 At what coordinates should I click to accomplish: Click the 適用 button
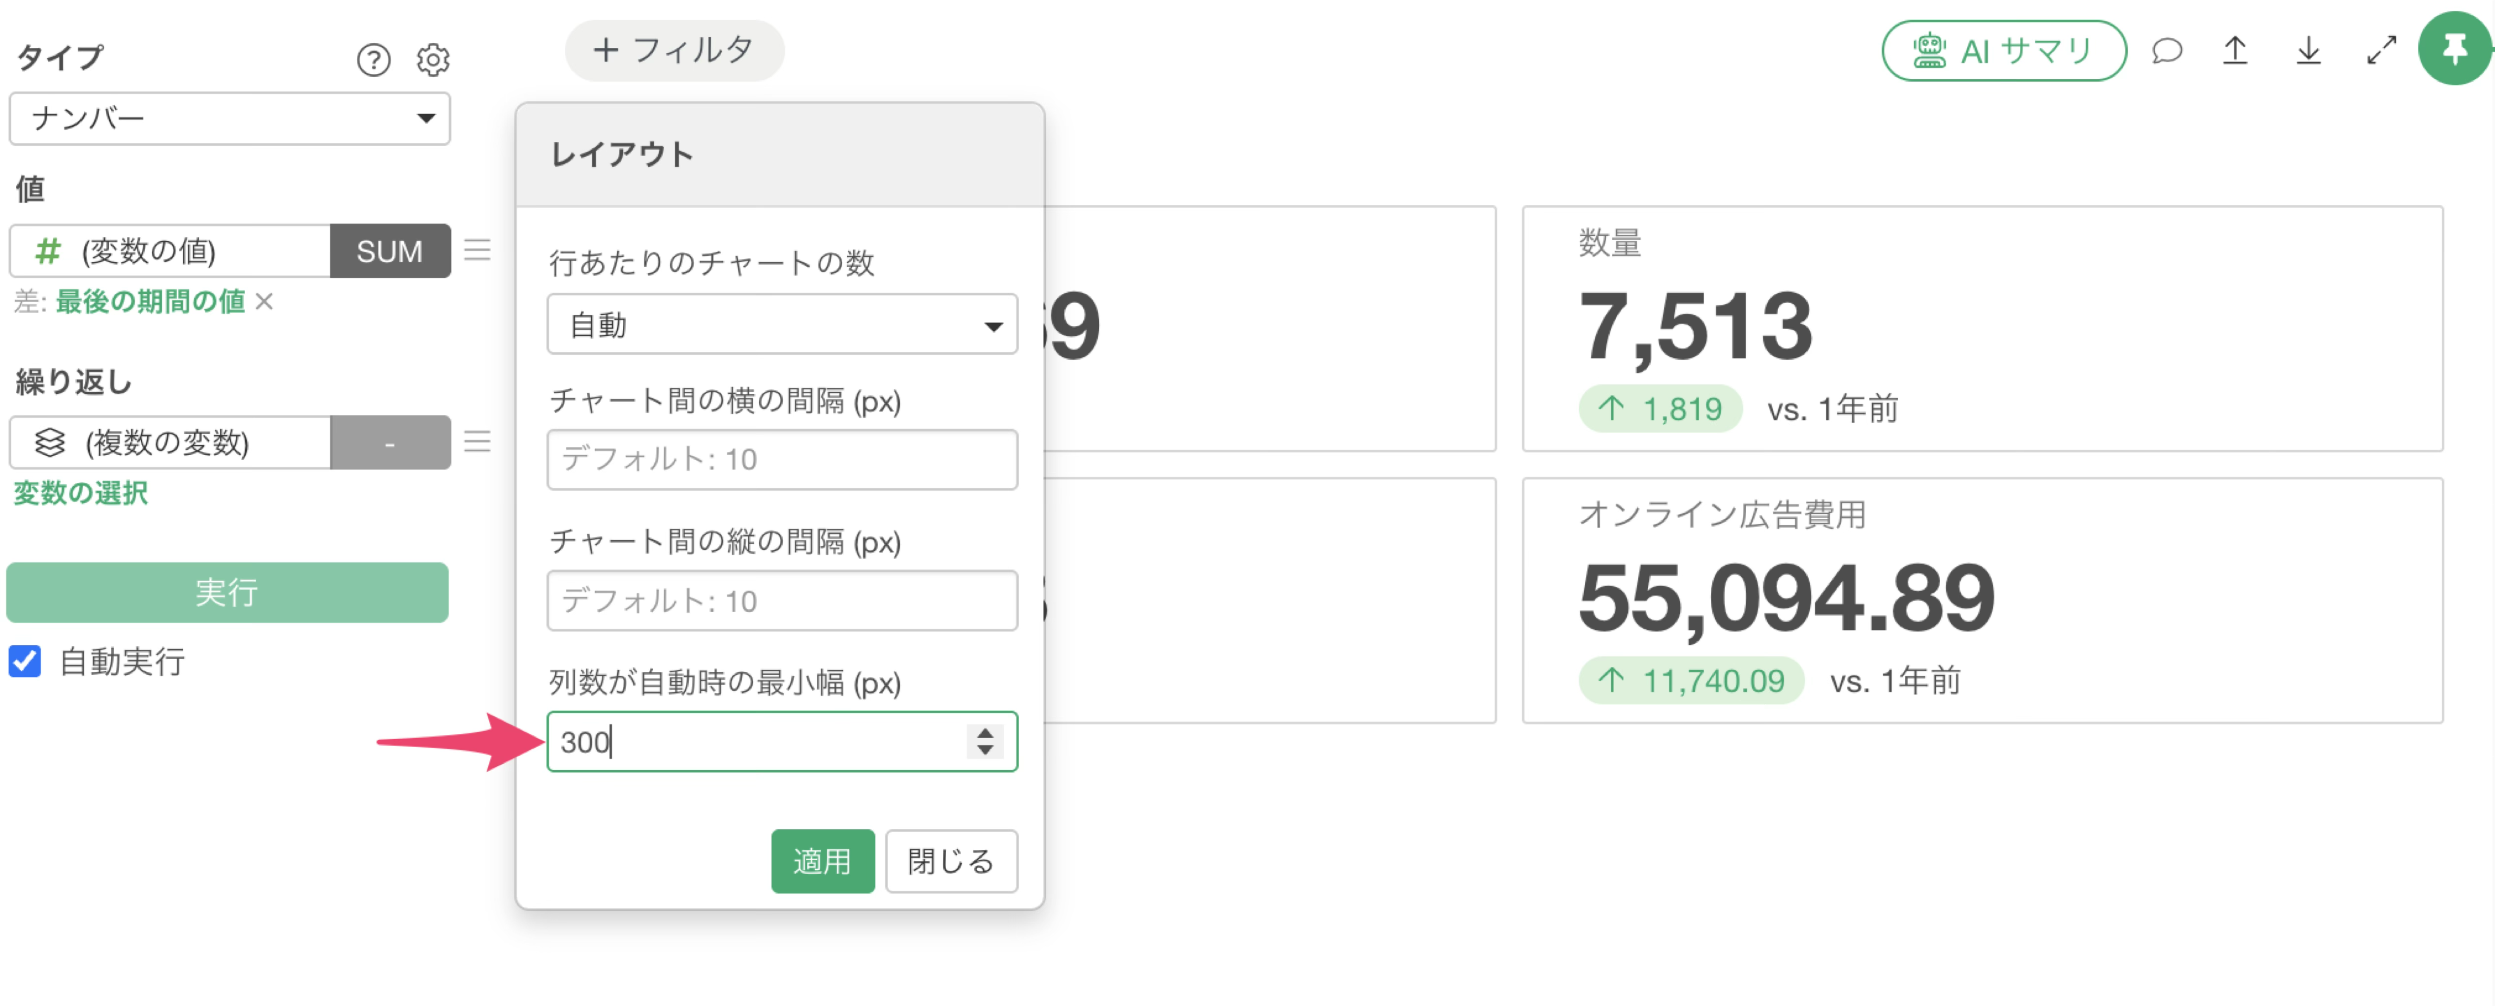click(x=822, y=860)
